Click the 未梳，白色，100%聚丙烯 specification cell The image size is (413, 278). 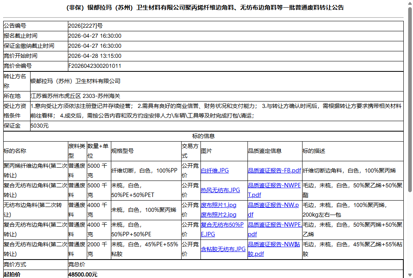coord(146,210)
